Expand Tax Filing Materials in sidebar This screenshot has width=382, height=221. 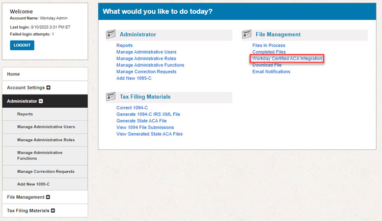(52, 210)
